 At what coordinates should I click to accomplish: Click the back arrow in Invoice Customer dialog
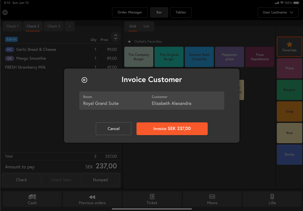84,80
